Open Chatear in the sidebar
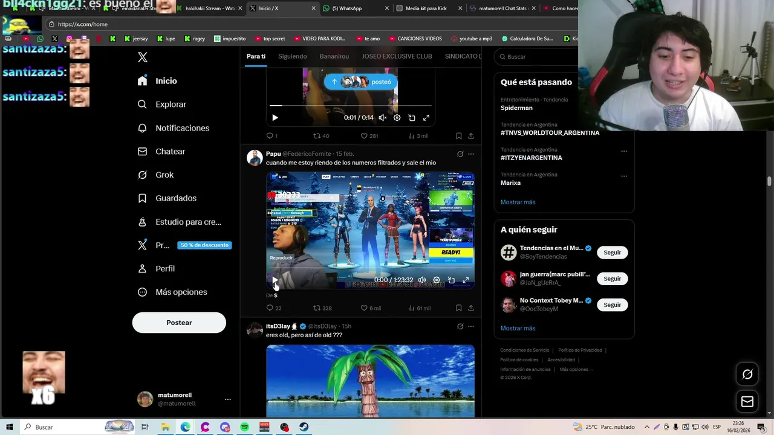 click(161, 152)
